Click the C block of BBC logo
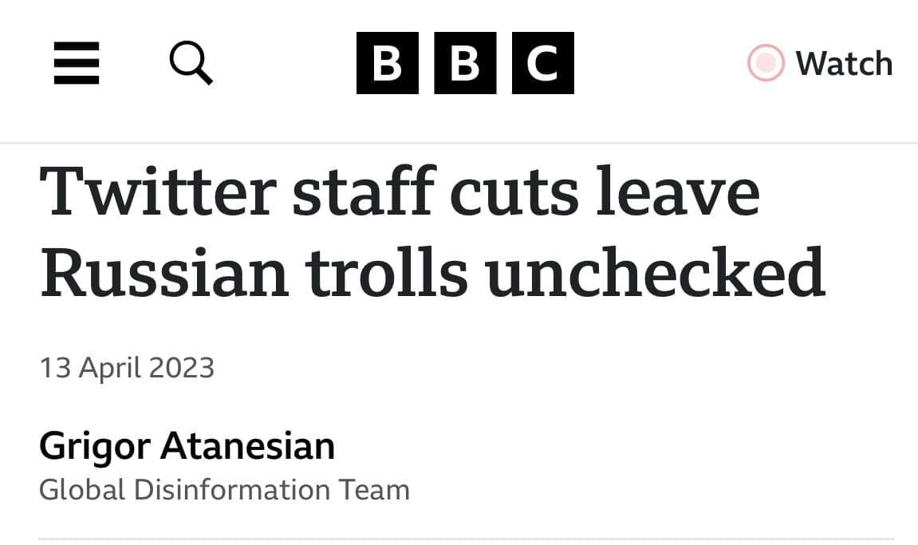The width and height of the screenshot is (918, 545). point(542,63)
